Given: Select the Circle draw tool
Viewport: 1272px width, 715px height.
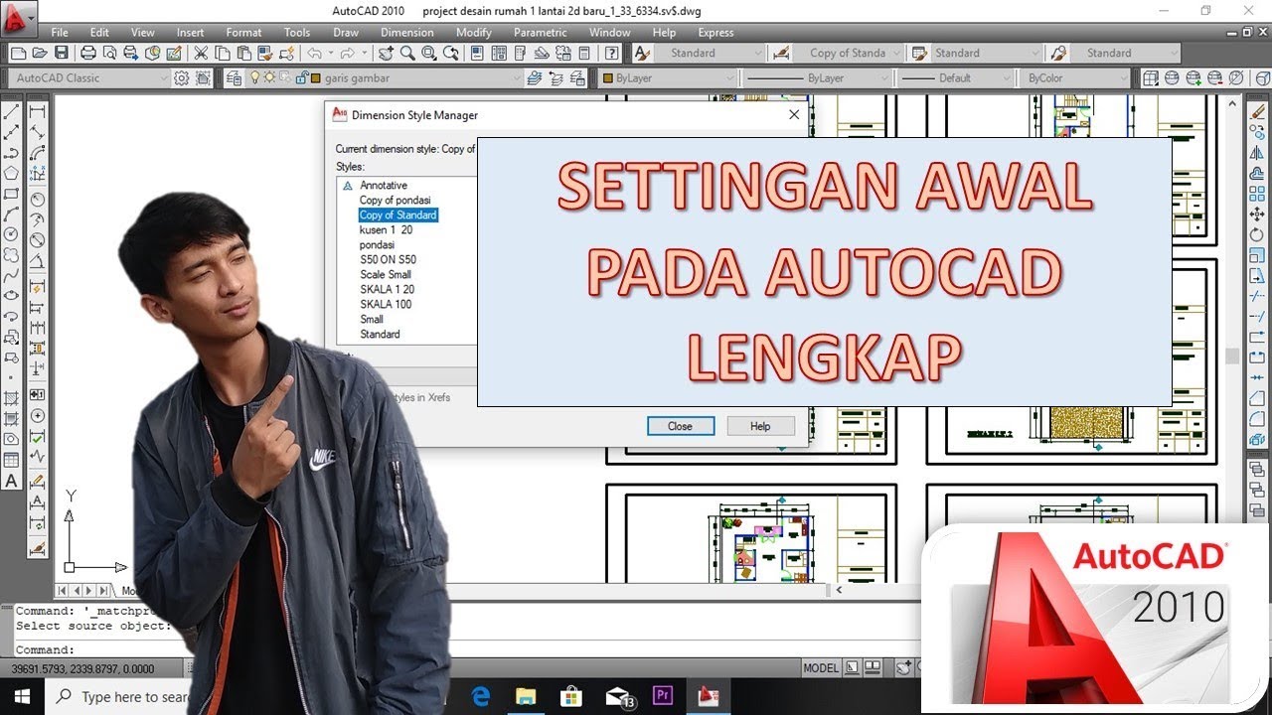Looking at the screenshot, I should pyautogui.click(x=12, y=234).
